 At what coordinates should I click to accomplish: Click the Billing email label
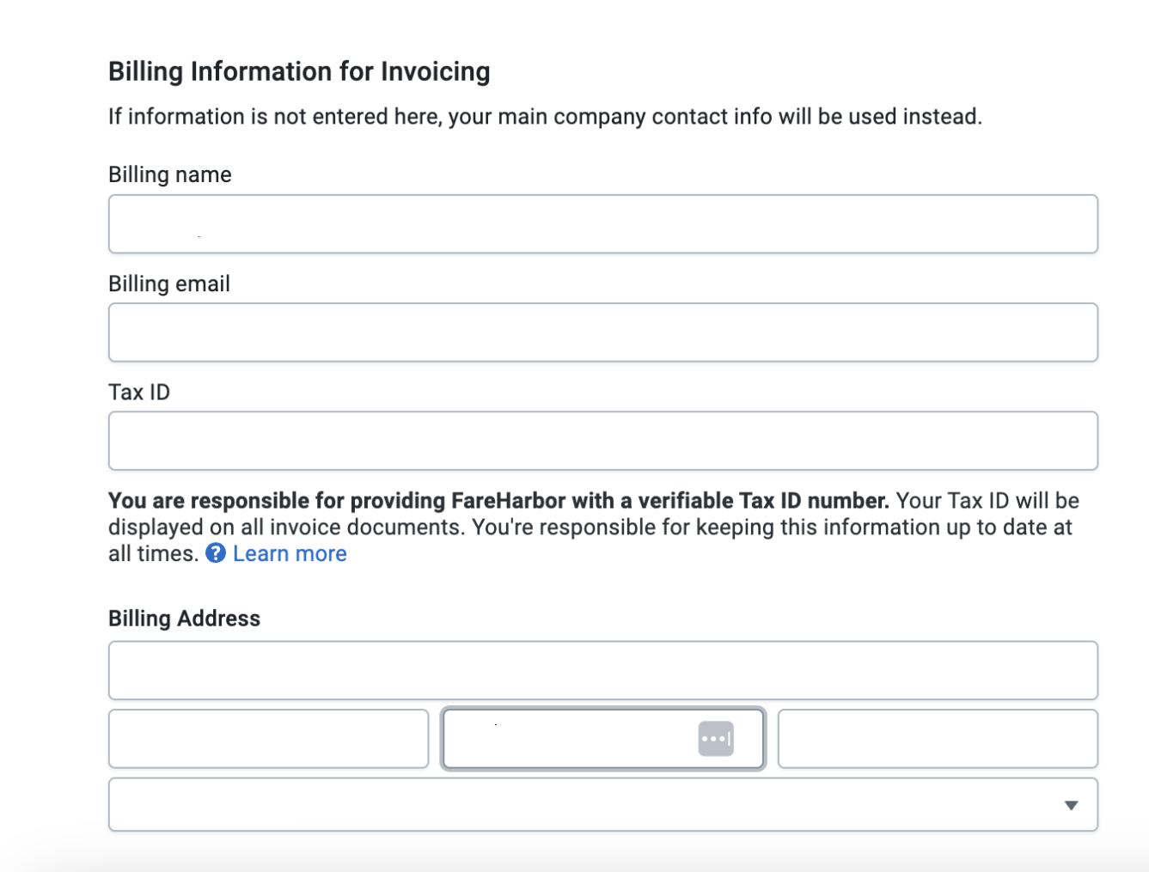168,284
